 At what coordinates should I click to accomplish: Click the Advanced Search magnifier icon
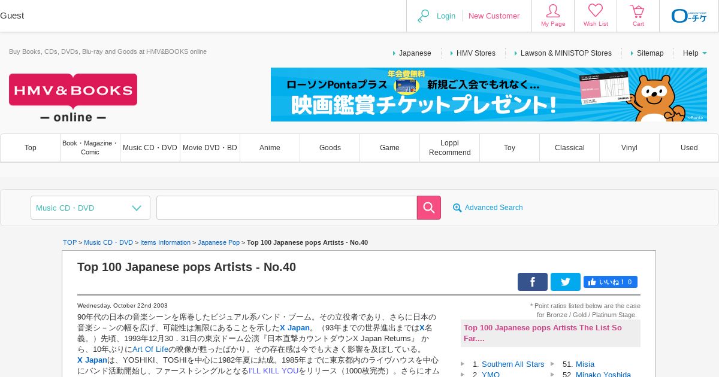pos(457,208)
